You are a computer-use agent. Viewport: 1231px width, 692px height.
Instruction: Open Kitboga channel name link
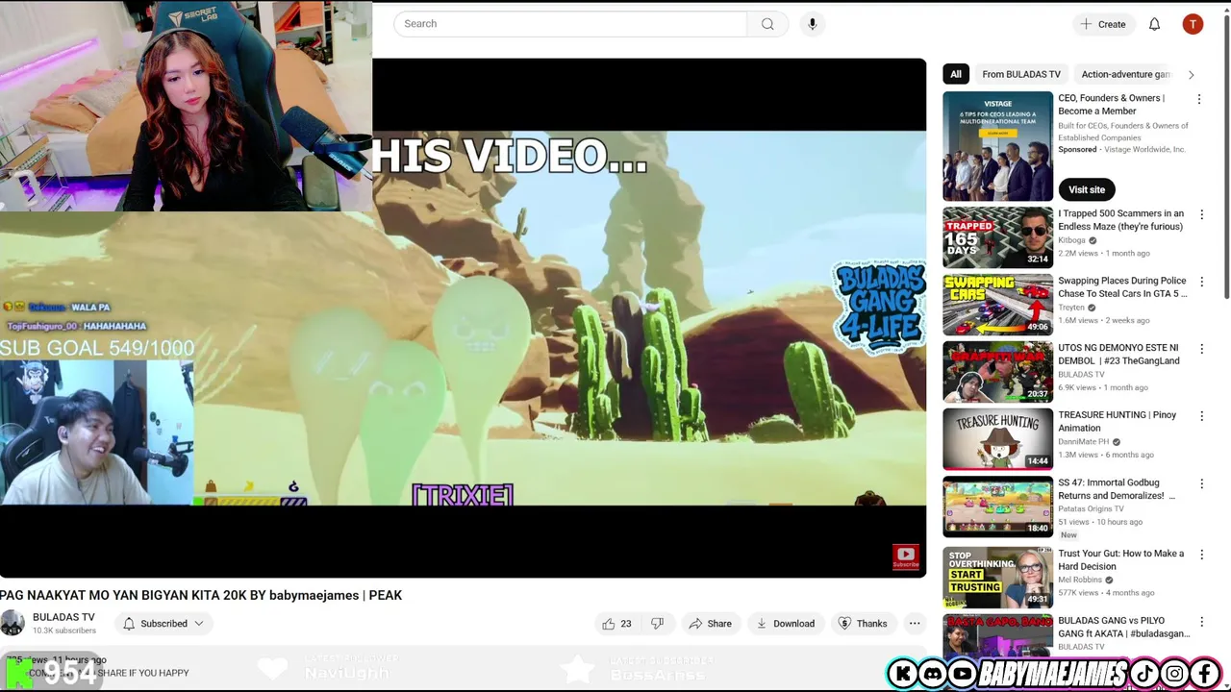[1071, 240]
